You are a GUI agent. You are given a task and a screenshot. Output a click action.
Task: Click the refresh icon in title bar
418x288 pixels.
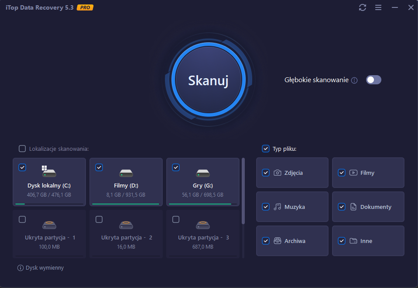(x=362, y=7)
